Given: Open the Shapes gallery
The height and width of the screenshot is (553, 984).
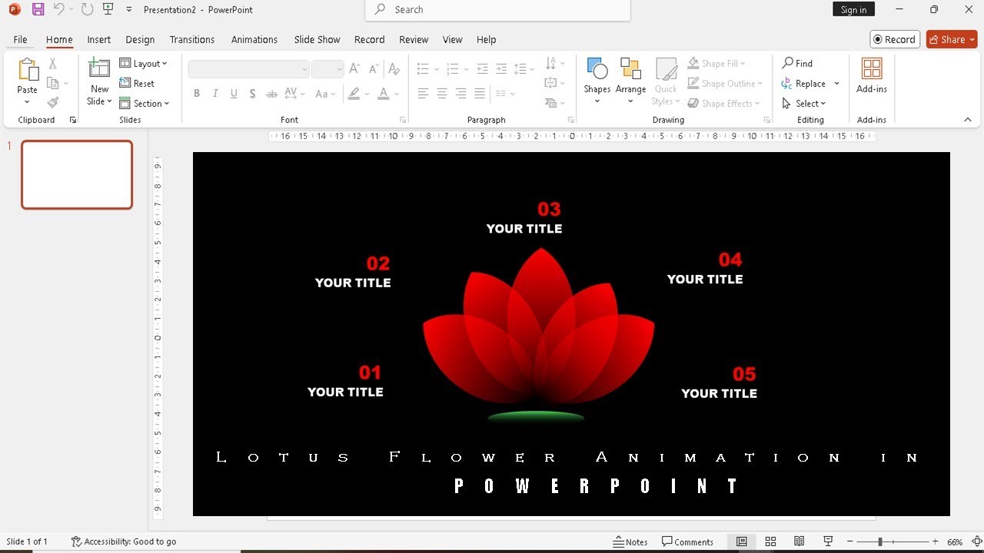Looking at the screenshot, I should pyautogui.click(x=597, y=81).
